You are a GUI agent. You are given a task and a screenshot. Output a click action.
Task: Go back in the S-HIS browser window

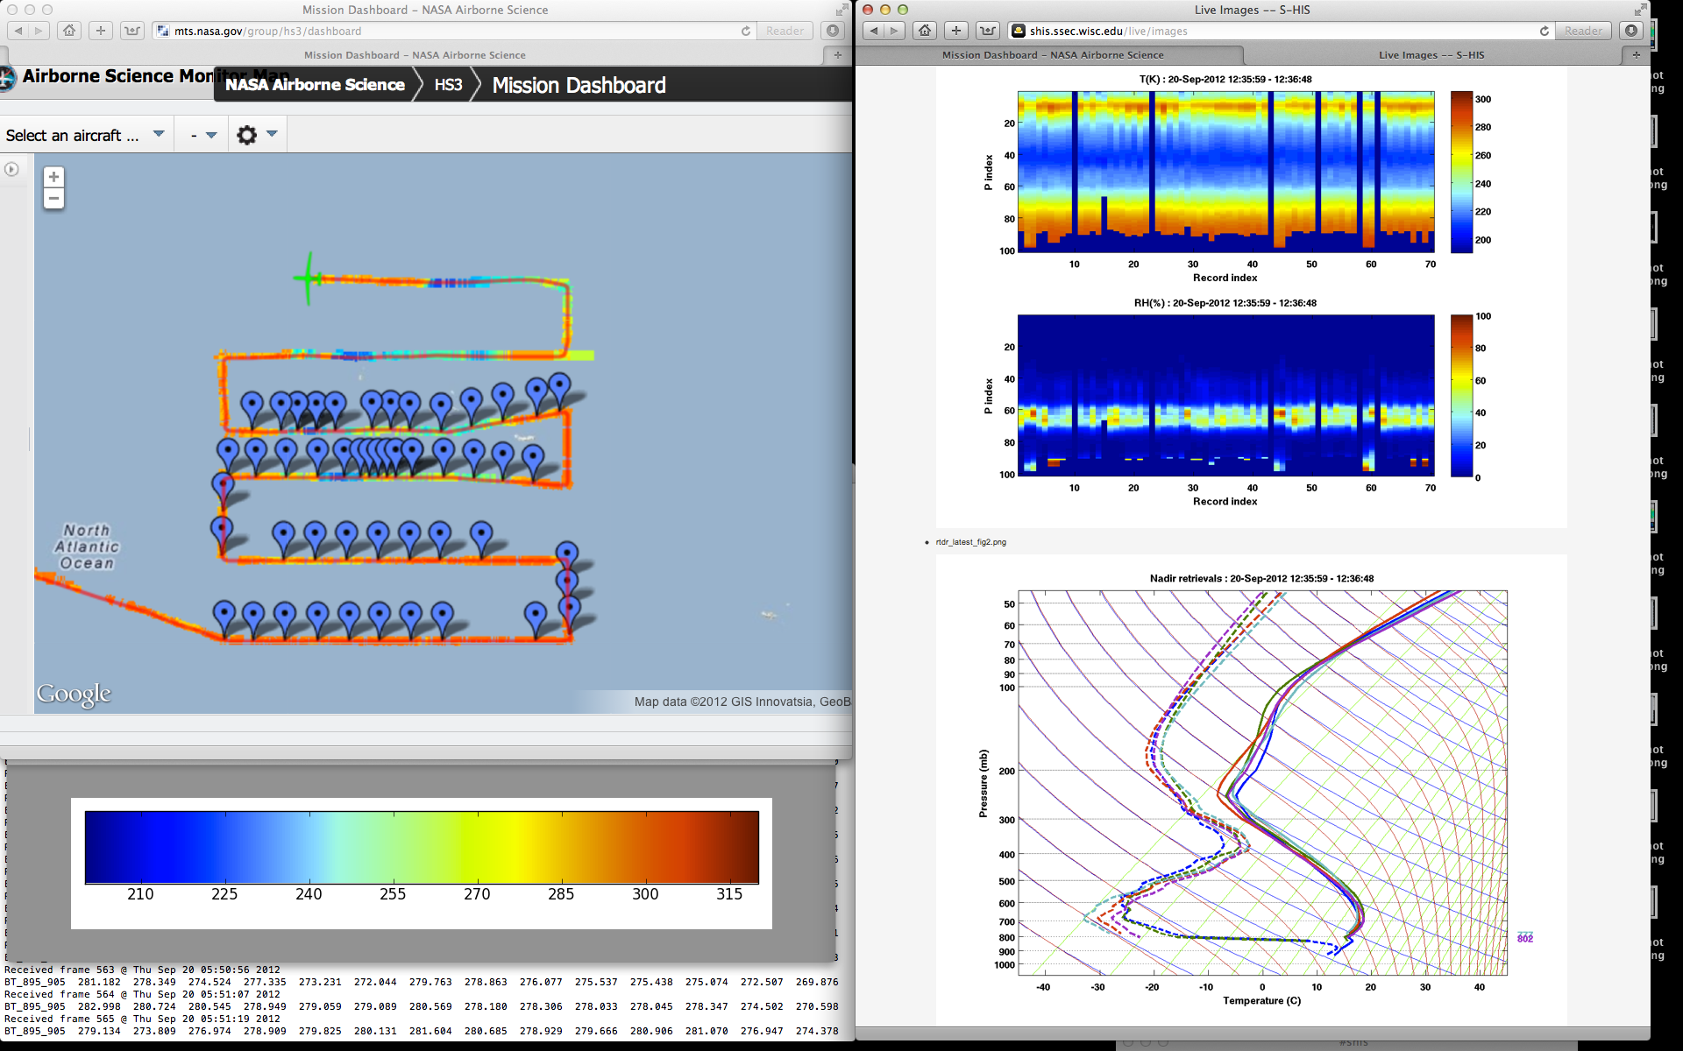pyautogui.click(x=874, y=31)
